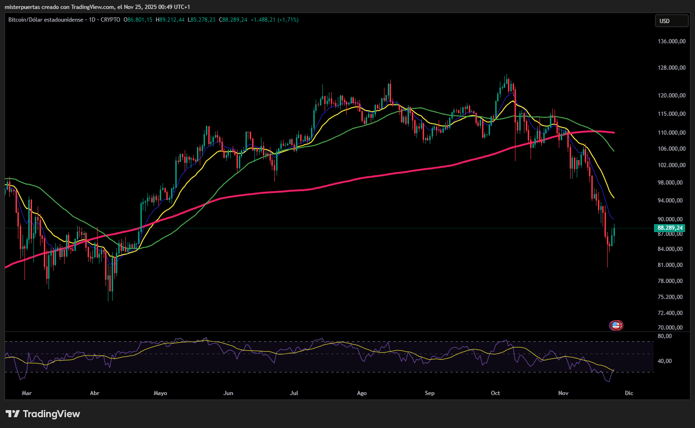Click the 120.000,00 price axis label

[x=671, y=96]
